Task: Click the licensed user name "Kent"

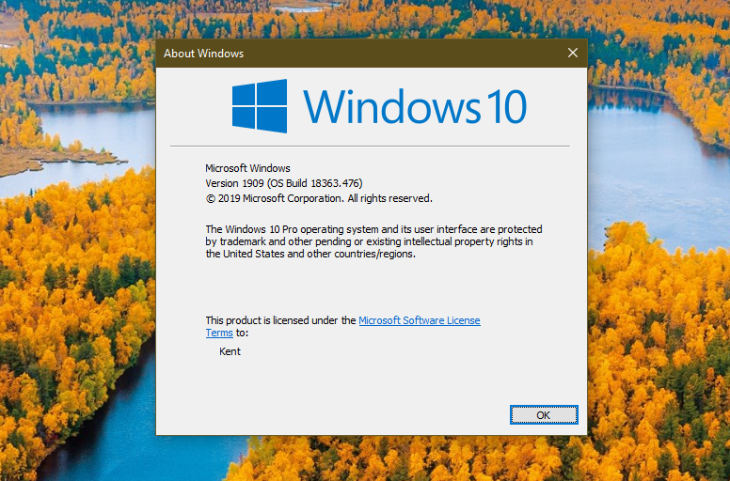Action: coord(230,351)
